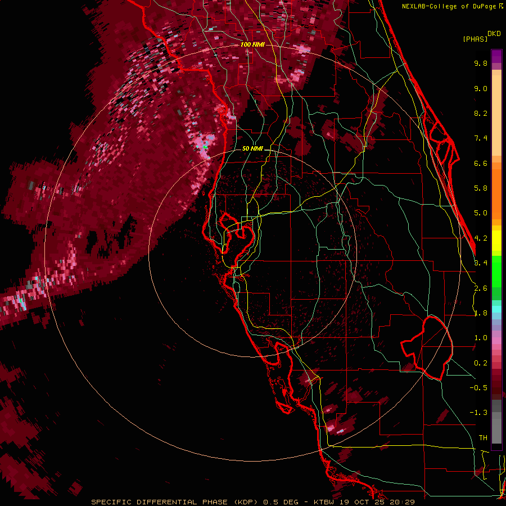
Task: Click the SPECIFIC DIFFERENTIAL PHASE (KDP) caption text
Action: click(x=175, y=502)
